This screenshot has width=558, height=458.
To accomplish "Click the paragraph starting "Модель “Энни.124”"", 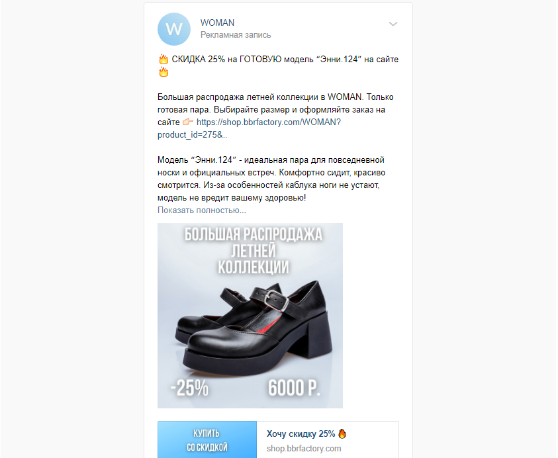I will pos(271,179).
